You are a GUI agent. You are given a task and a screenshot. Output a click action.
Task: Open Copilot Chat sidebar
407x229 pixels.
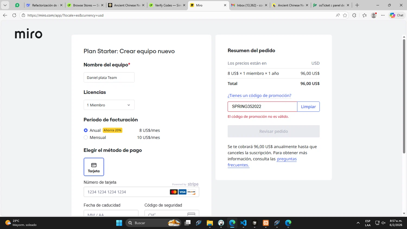click(x=396, y=15)
